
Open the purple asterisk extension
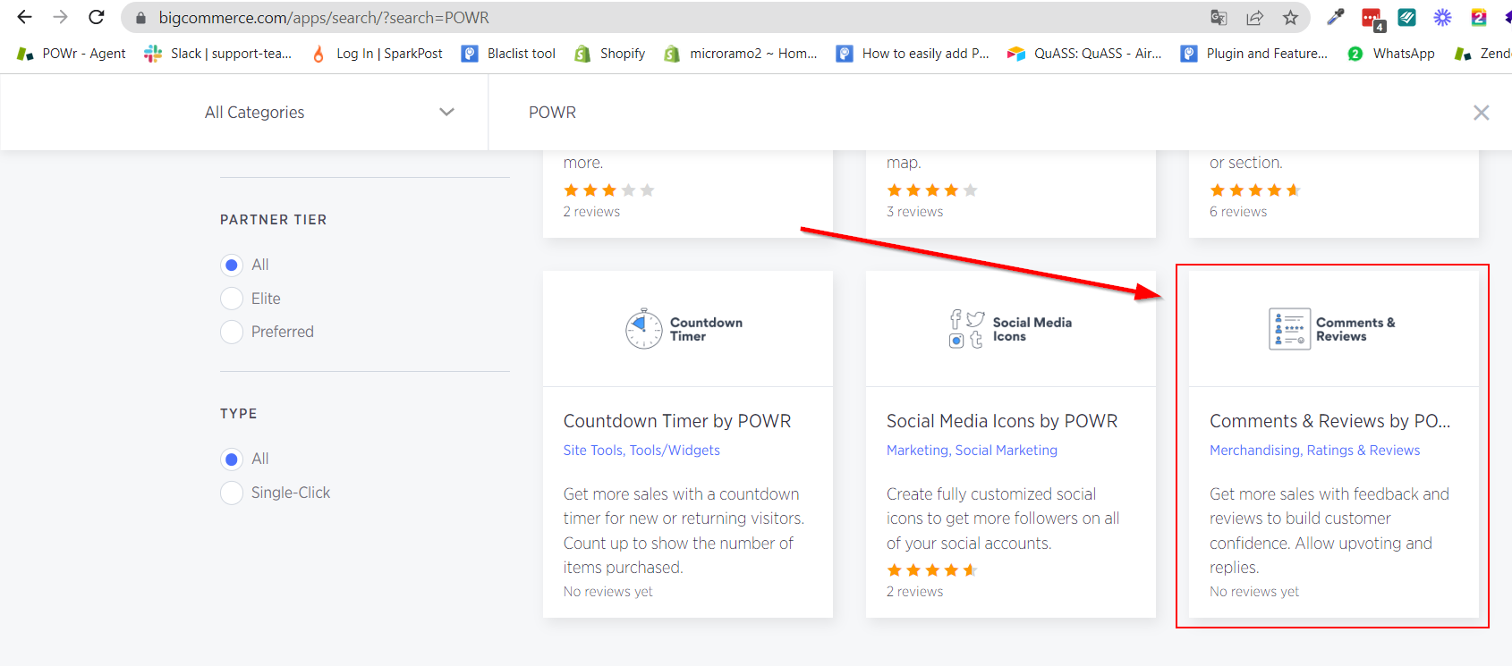1443,18
